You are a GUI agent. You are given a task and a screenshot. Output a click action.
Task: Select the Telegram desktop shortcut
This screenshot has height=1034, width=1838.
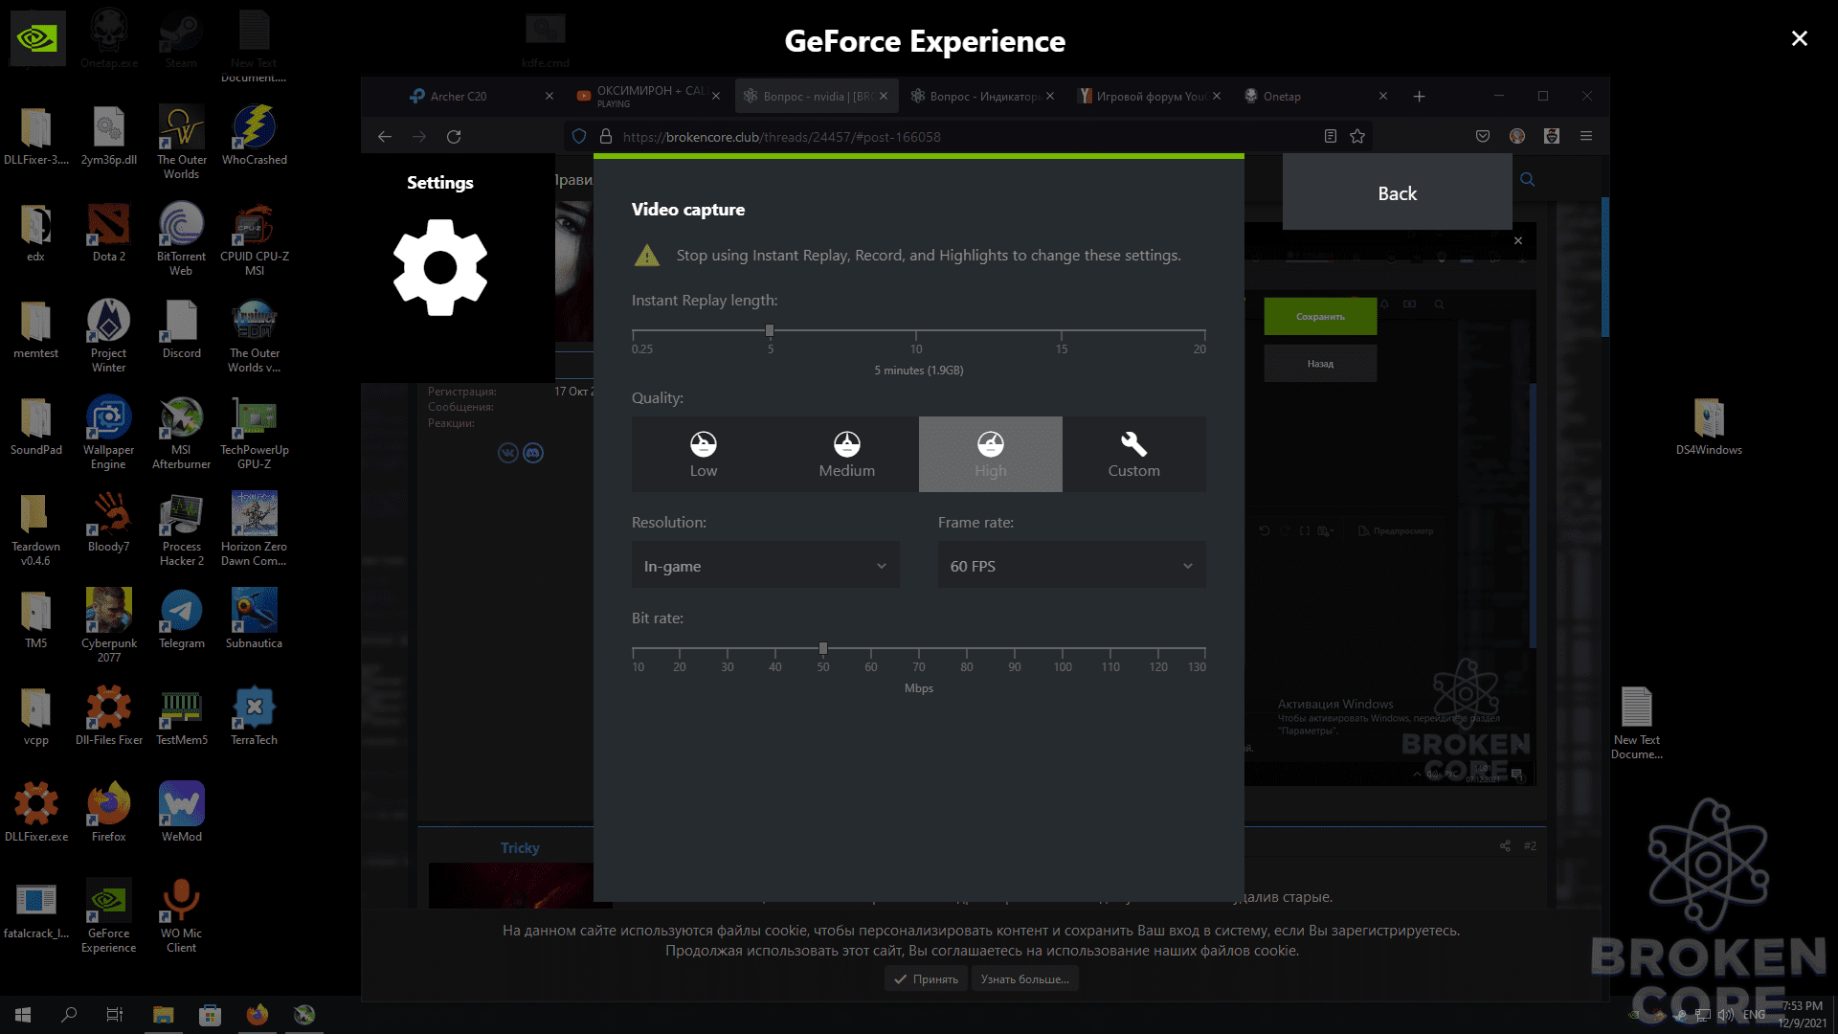tap(182, 619)
